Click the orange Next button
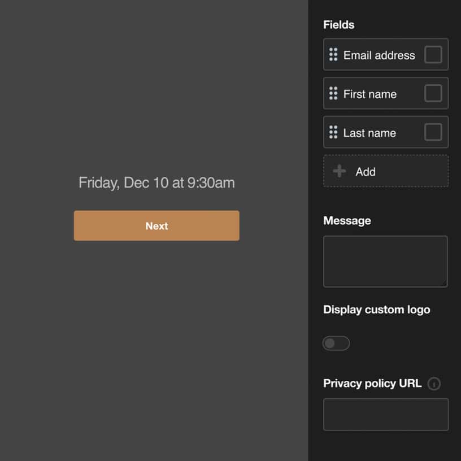The width and height of the screenshot is (461, 461). click(156, 225)
